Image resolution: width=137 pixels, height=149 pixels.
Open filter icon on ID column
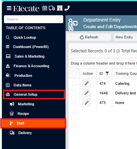pyautogui.click(x=107, y=73)
